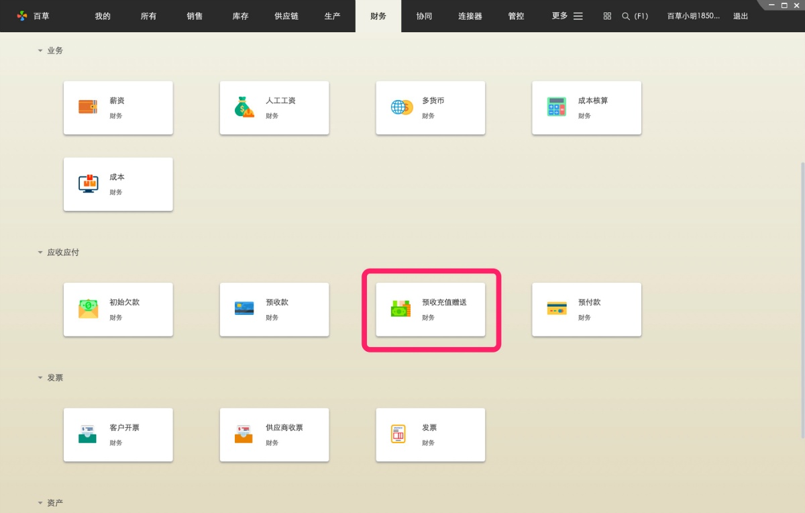805x513 pixels.
Task: Open the 预收充值赠送 cash icon
Action: point(400,309)
